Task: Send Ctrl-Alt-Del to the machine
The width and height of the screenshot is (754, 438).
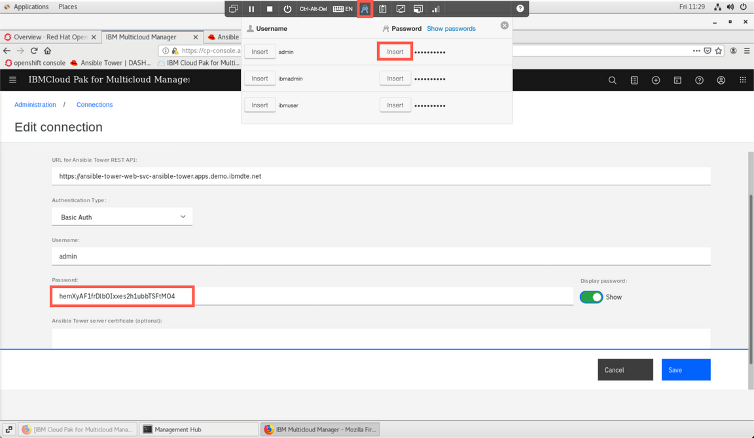Action: tap(313, 9)
